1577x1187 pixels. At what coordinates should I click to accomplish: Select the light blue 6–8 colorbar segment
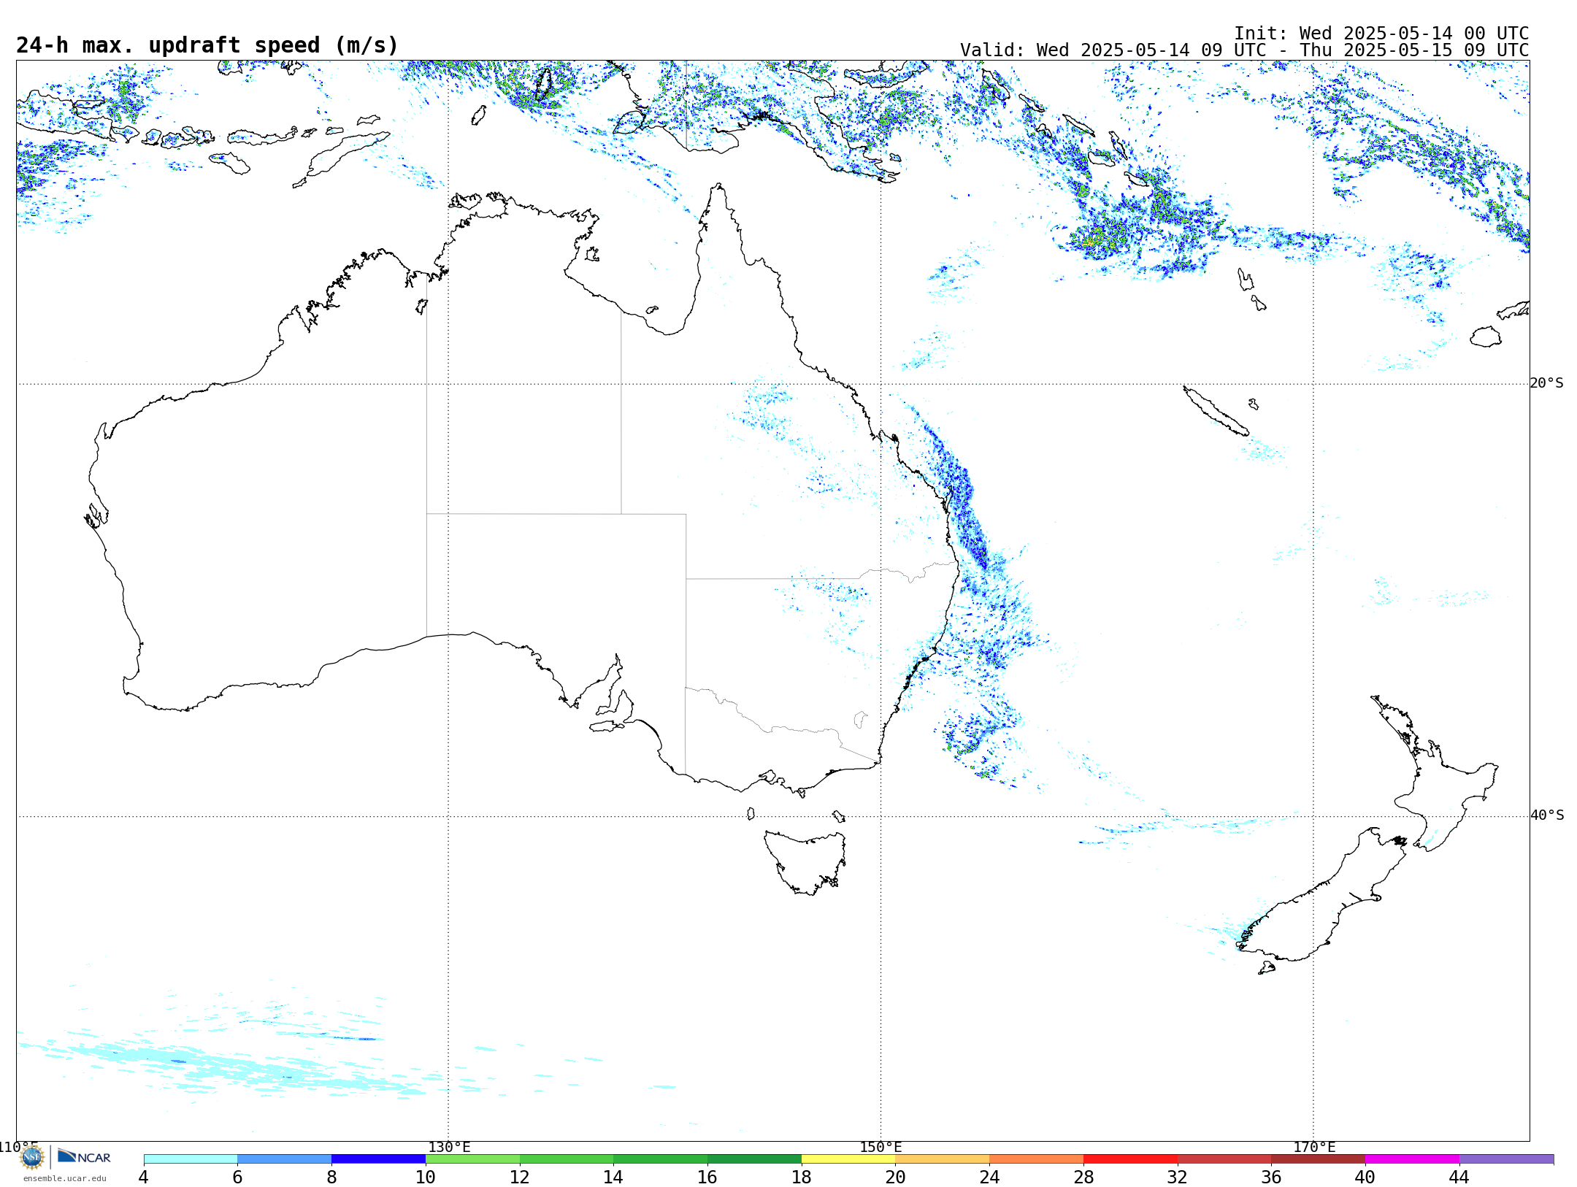click(x=285, y=1159)
